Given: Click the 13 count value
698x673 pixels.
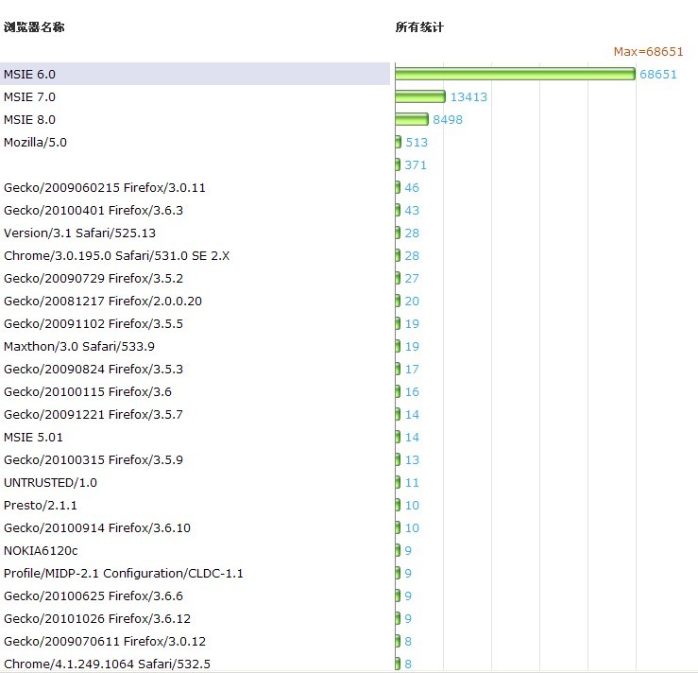Looking at the screenshot, I should click(412, 460).
